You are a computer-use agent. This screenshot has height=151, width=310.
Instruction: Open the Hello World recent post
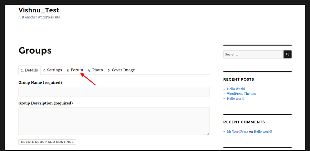[x=236, y=89]
